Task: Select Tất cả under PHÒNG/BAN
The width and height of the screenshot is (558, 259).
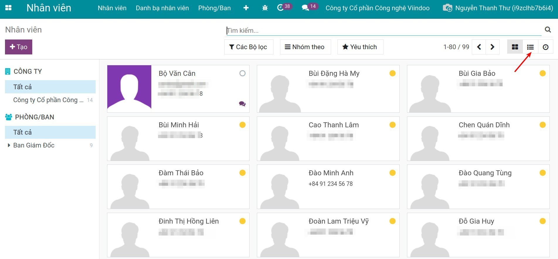Action: (50, 132)
